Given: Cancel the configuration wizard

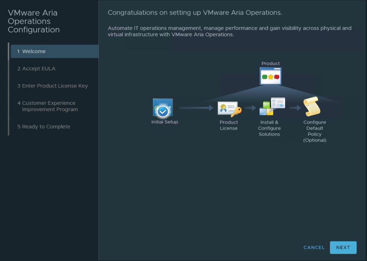Looking at the screenshot, I should (314, 247).
